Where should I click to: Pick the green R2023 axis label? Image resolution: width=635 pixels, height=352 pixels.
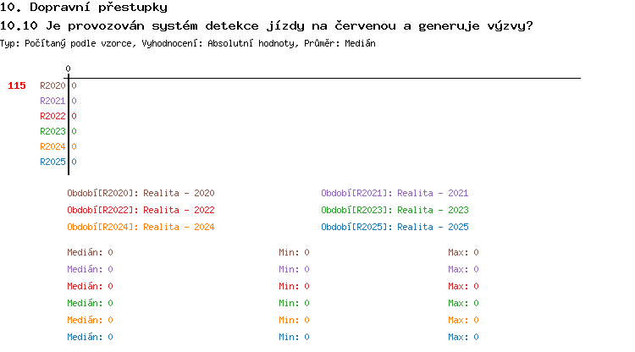click(x=52, y=131)
